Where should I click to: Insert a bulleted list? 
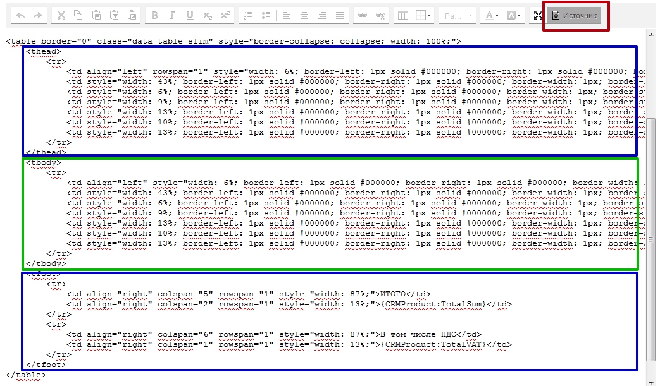266,15
